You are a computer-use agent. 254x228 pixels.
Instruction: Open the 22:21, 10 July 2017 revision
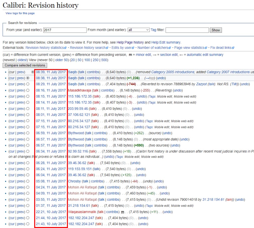pyautogui.click(x=51, y=212)
